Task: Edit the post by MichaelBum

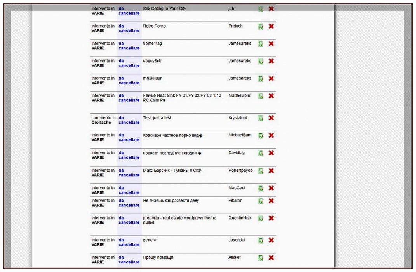Action: 261,136
